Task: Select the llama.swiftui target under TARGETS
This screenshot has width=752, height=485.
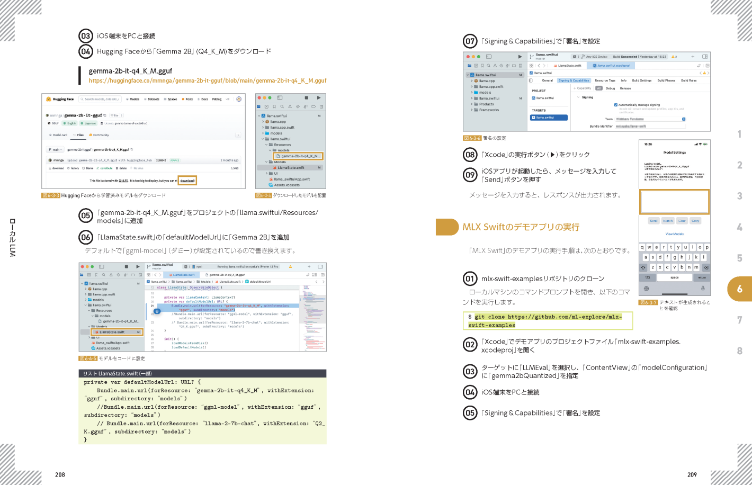Action: [x=549, y=118]
